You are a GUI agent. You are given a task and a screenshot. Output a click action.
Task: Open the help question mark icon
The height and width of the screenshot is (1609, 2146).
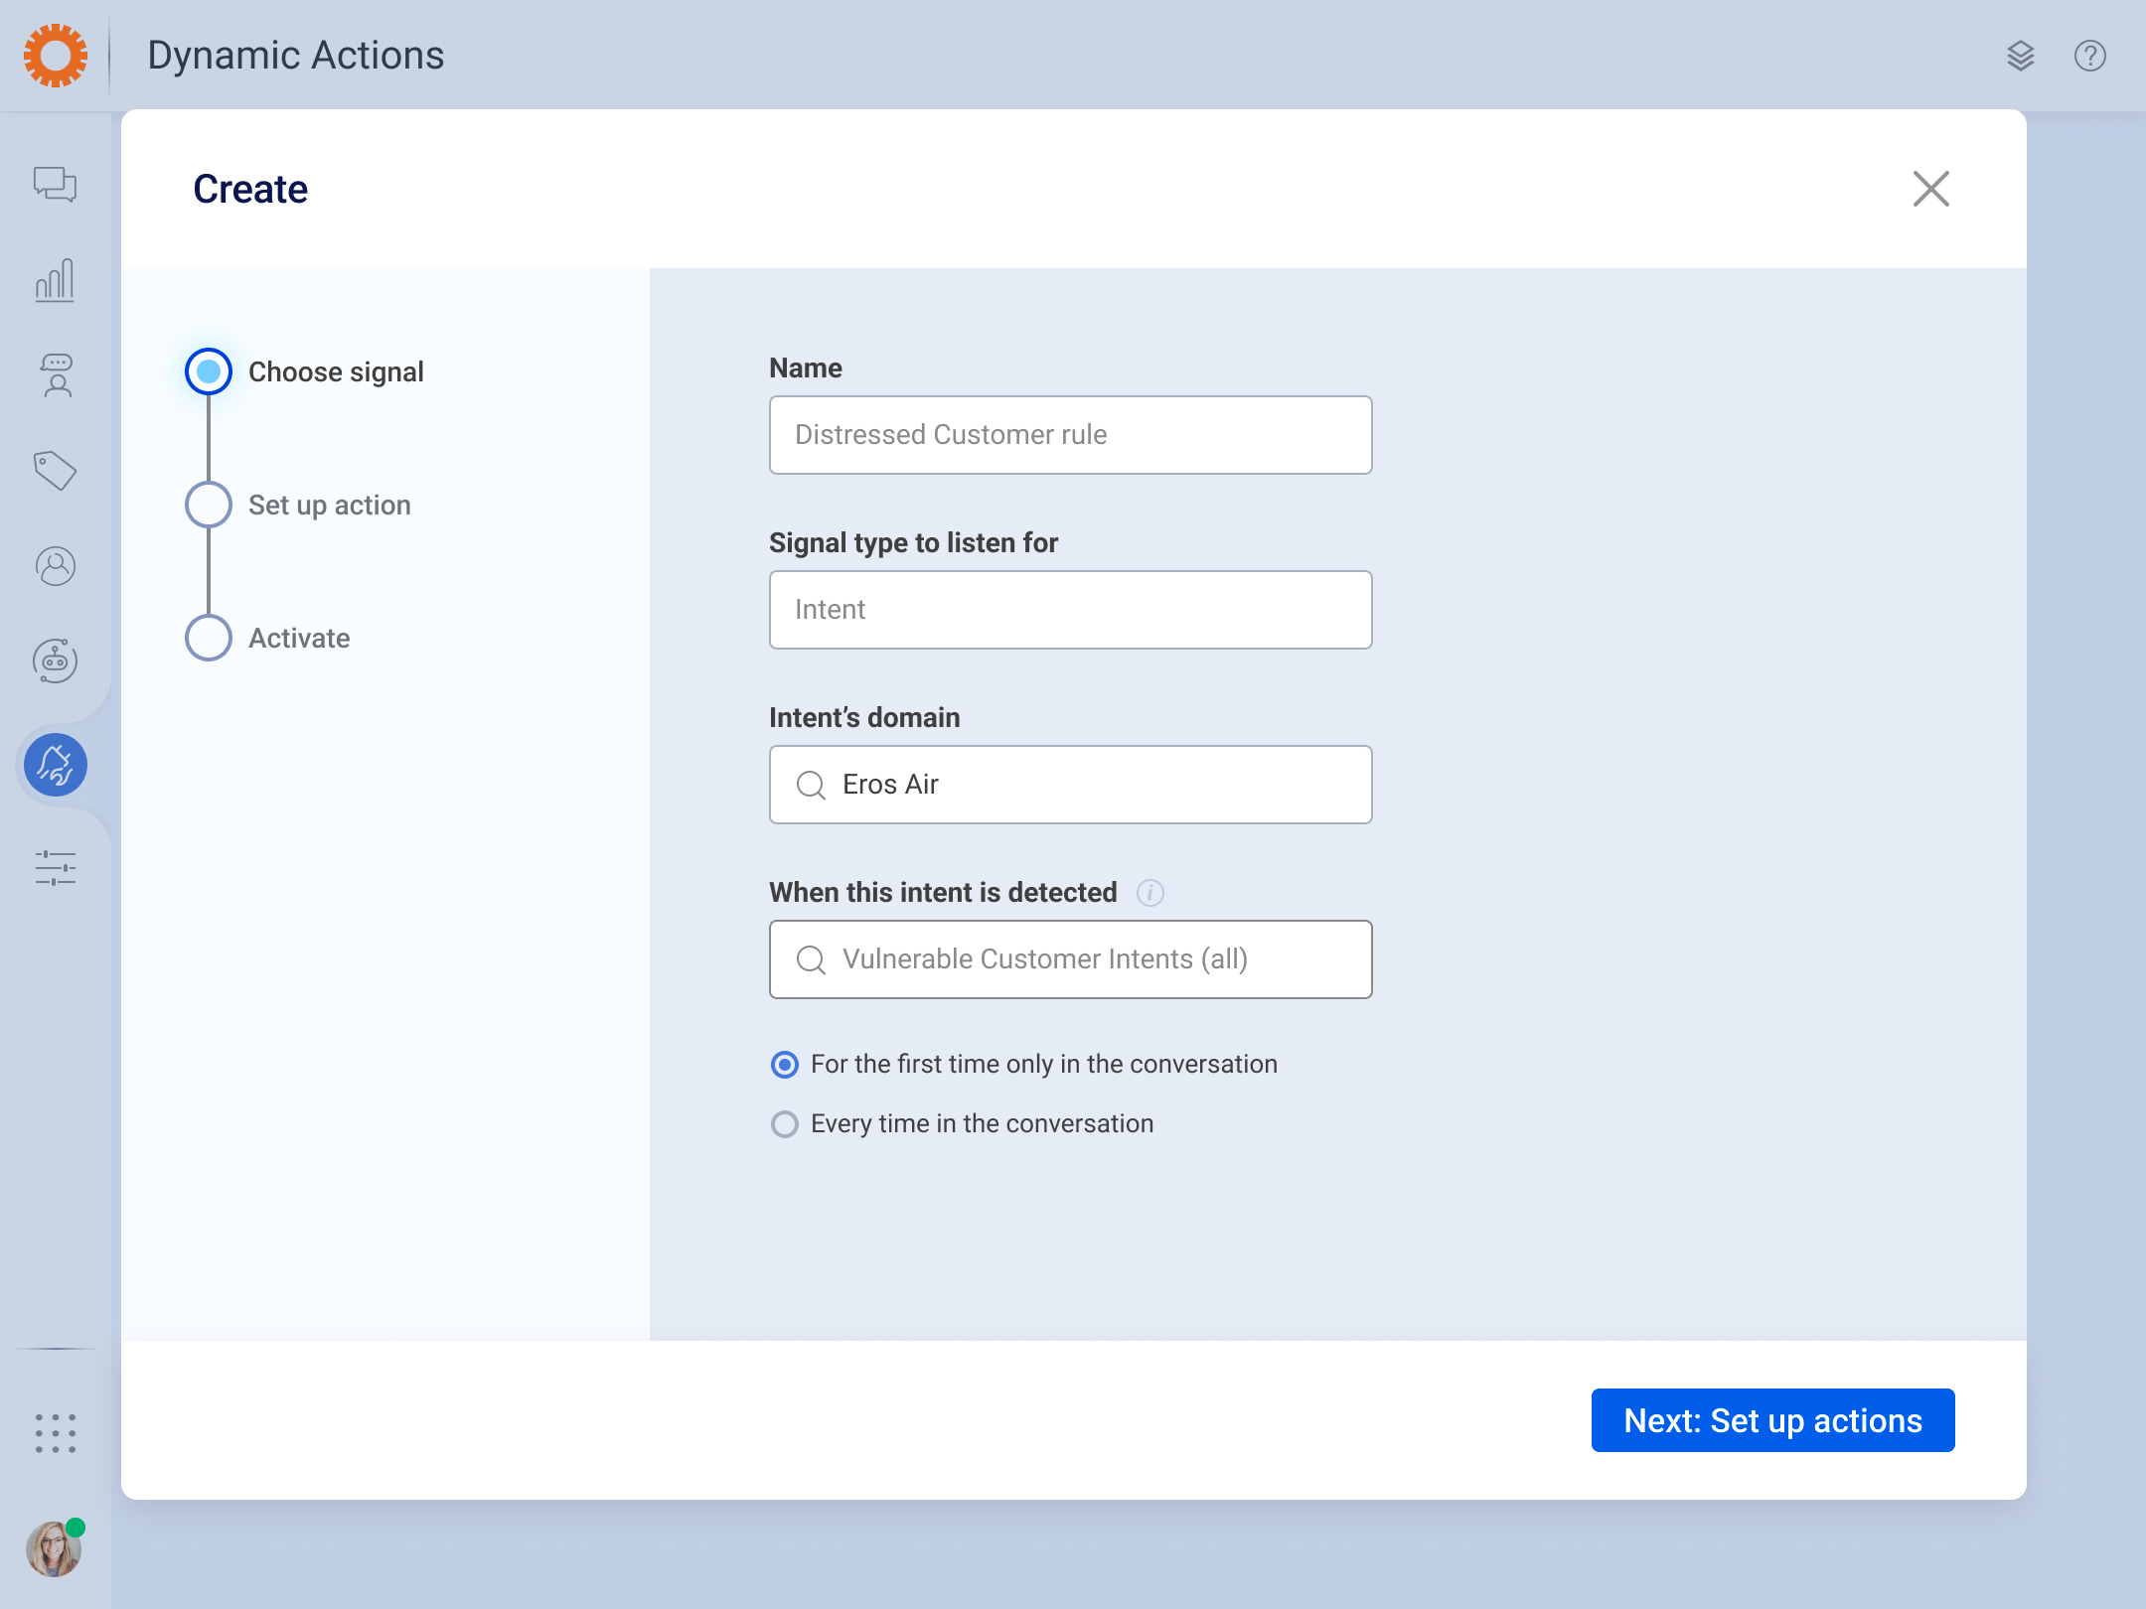[2089, 56]
